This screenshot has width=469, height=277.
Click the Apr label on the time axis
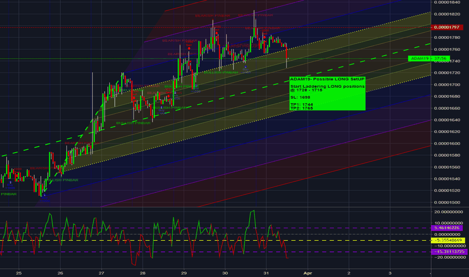coord(307,273)
